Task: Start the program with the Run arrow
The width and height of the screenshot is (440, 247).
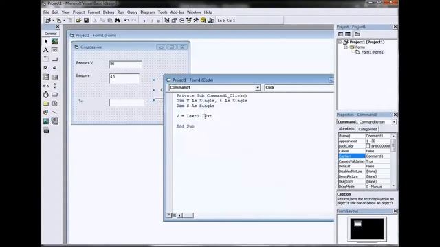Action: (144, 21)
